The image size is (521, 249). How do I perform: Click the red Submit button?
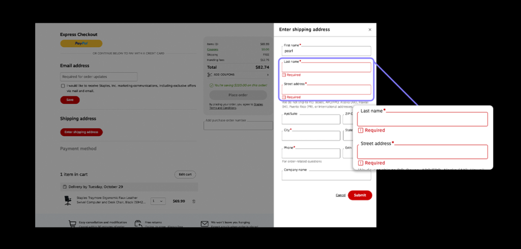[360, 195]
